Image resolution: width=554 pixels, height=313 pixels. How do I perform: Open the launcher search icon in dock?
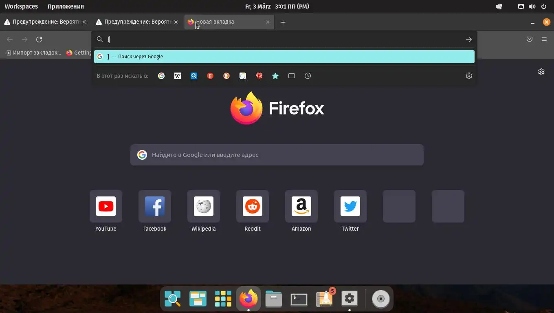173,299
